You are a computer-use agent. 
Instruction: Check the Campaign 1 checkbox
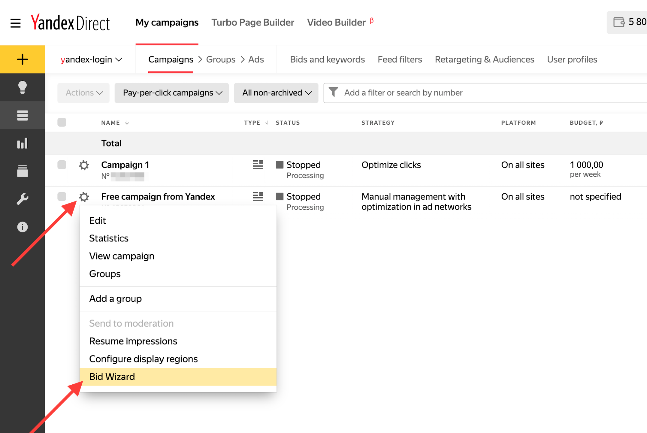click(x=62, y=165)
